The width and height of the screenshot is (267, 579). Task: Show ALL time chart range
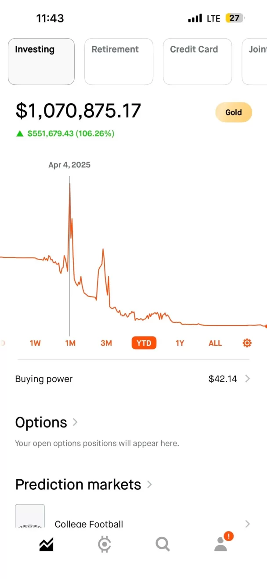[x=215, y=343]
